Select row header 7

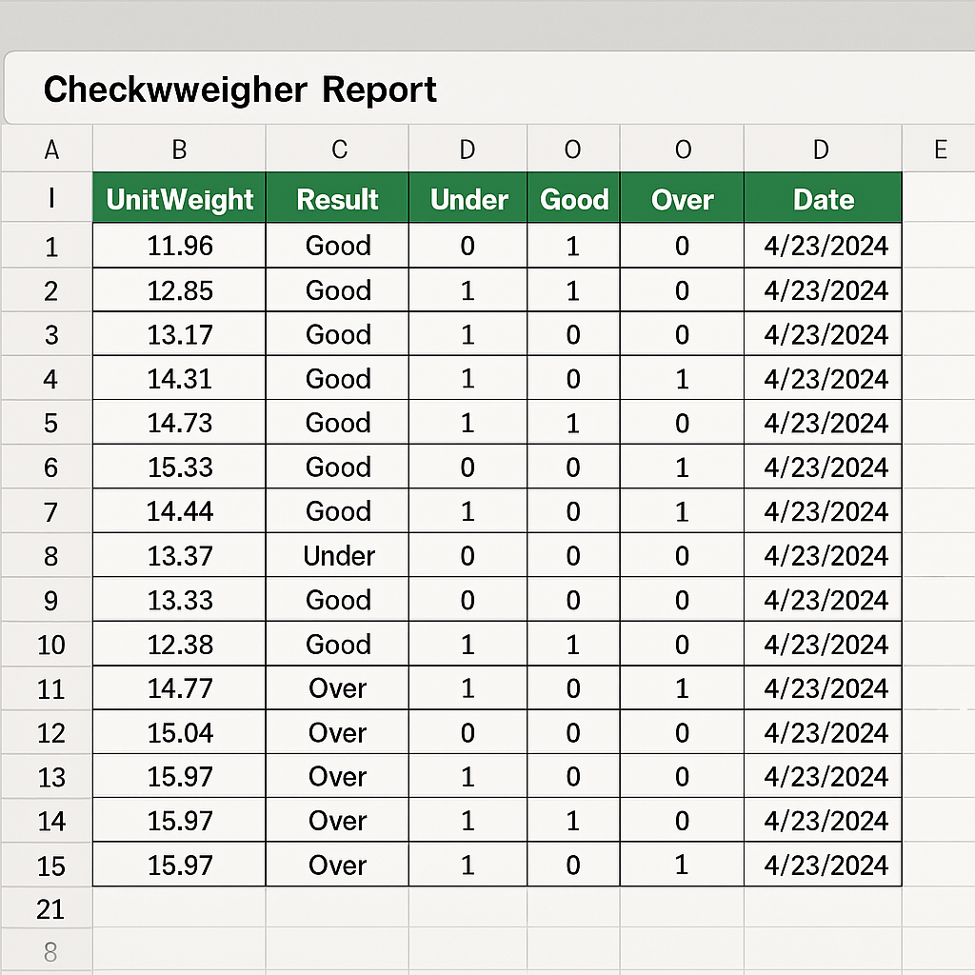point(48,511)
